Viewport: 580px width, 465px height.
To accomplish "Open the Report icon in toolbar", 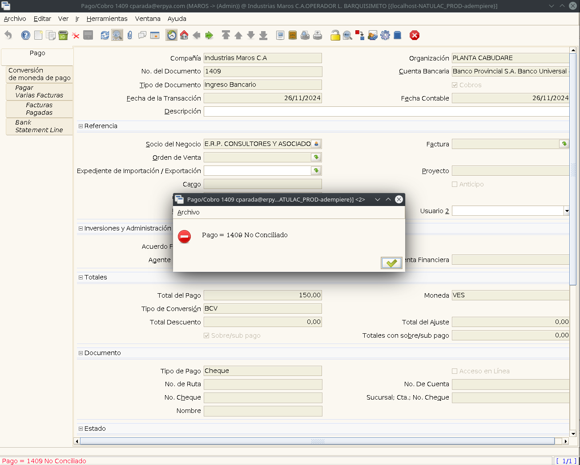I will [280, 35].
